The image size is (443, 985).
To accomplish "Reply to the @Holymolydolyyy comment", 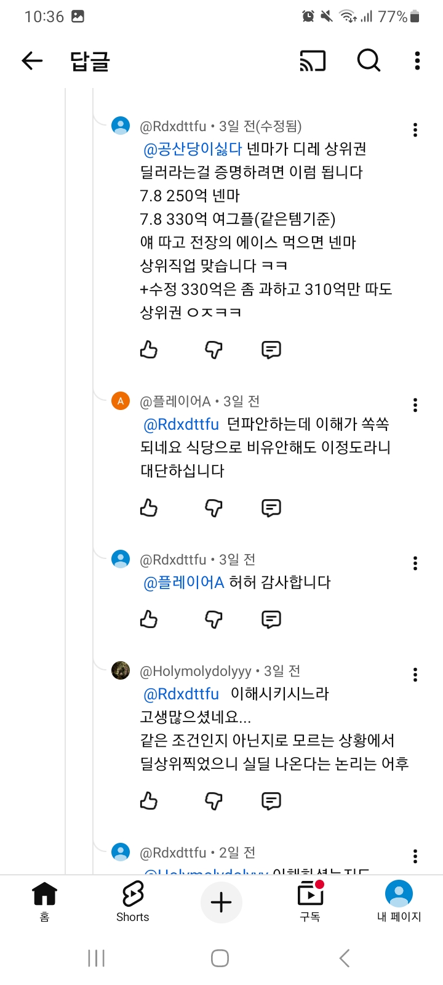I will (x=271, y=801).
